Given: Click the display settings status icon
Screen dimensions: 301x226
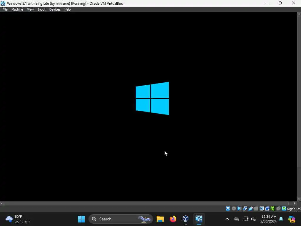Looking at the screenshot, I should tap(262, 209).
